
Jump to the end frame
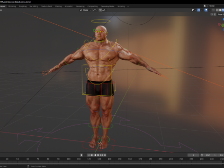tap(105, 155)
